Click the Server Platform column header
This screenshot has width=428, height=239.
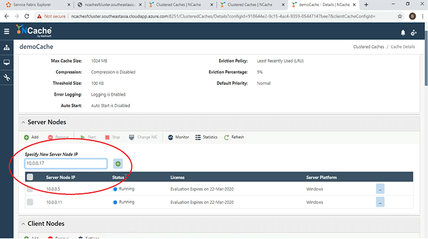point(321,177)
